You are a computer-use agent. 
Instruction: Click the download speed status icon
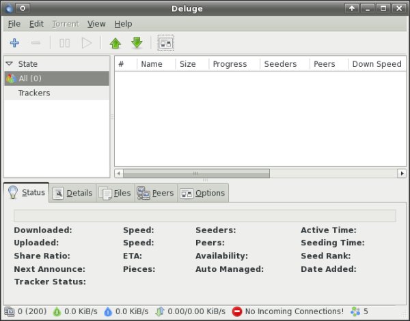click(57, 311)
